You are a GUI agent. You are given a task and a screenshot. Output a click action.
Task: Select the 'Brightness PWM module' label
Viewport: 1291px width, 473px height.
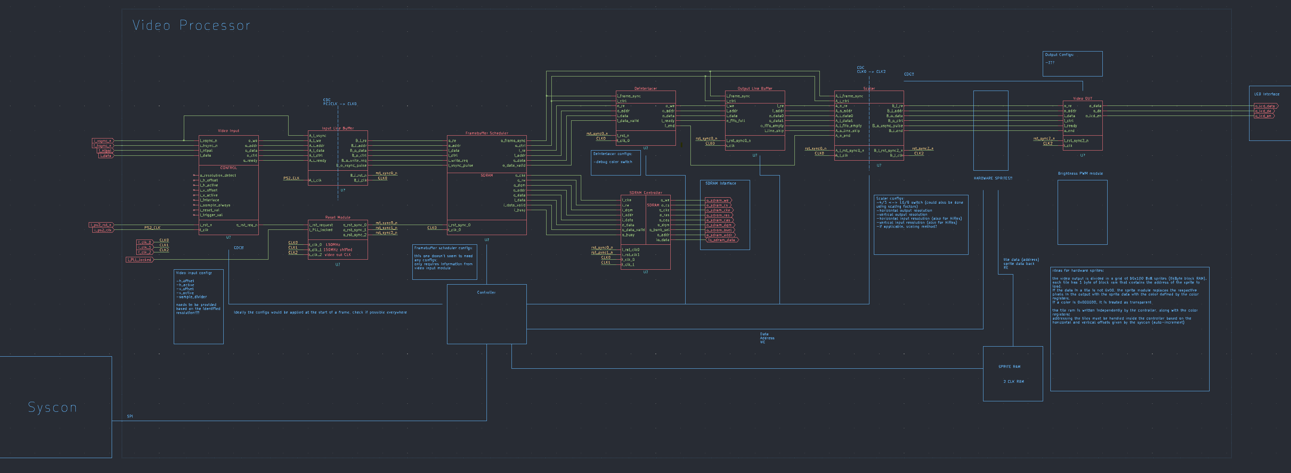point(1080,174)
